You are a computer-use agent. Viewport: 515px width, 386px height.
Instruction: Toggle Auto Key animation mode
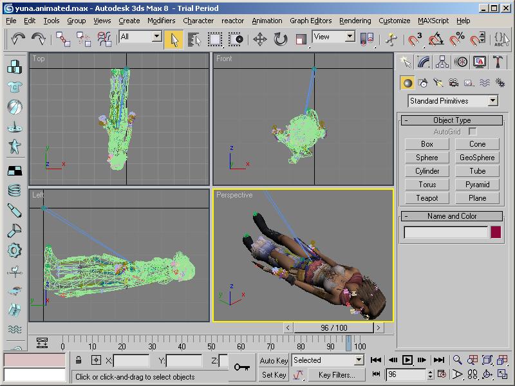click(x=274, y=361)
